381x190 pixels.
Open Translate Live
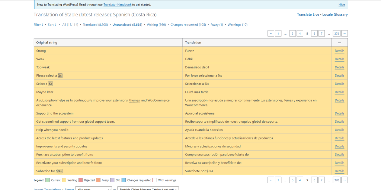click(308, 15)
